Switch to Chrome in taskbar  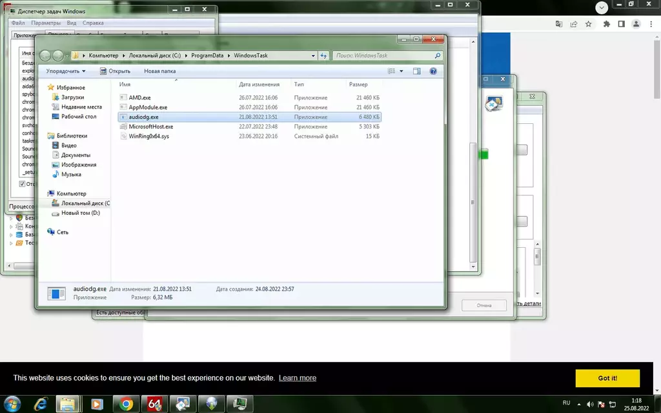click(x=126, y=404)
